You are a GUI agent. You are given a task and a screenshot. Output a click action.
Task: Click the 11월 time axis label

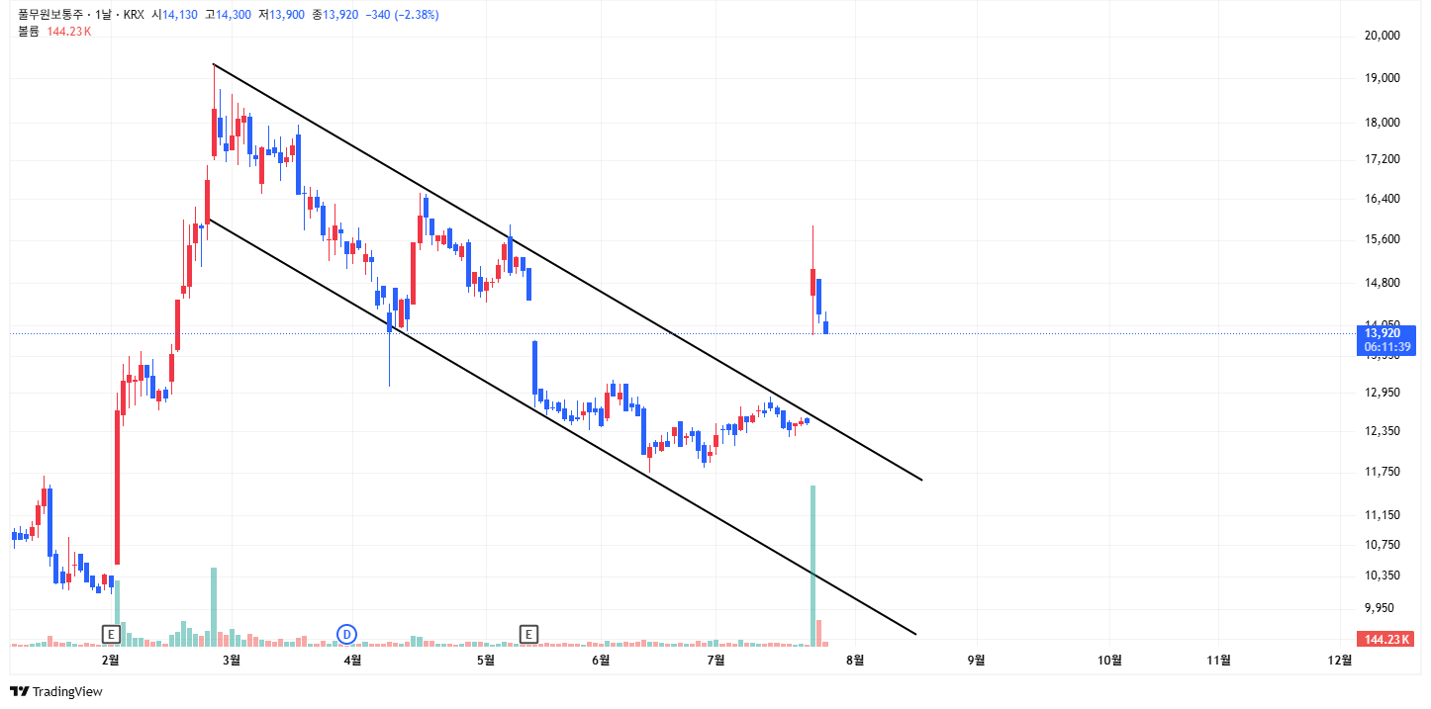click(1220, 660)
